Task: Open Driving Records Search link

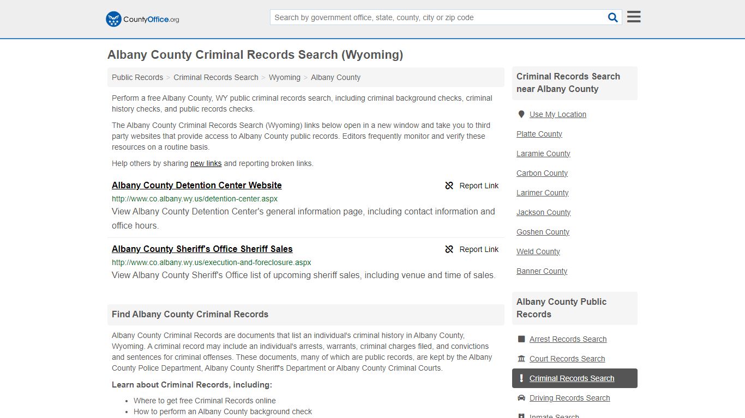Action: coord(570,398)
